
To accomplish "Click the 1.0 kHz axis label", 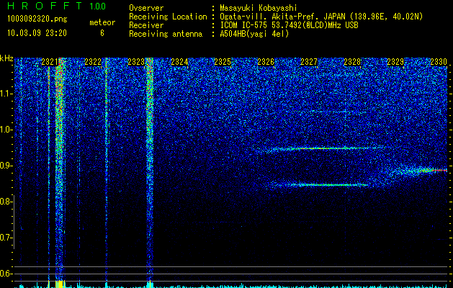I will [x=6, y=130].
